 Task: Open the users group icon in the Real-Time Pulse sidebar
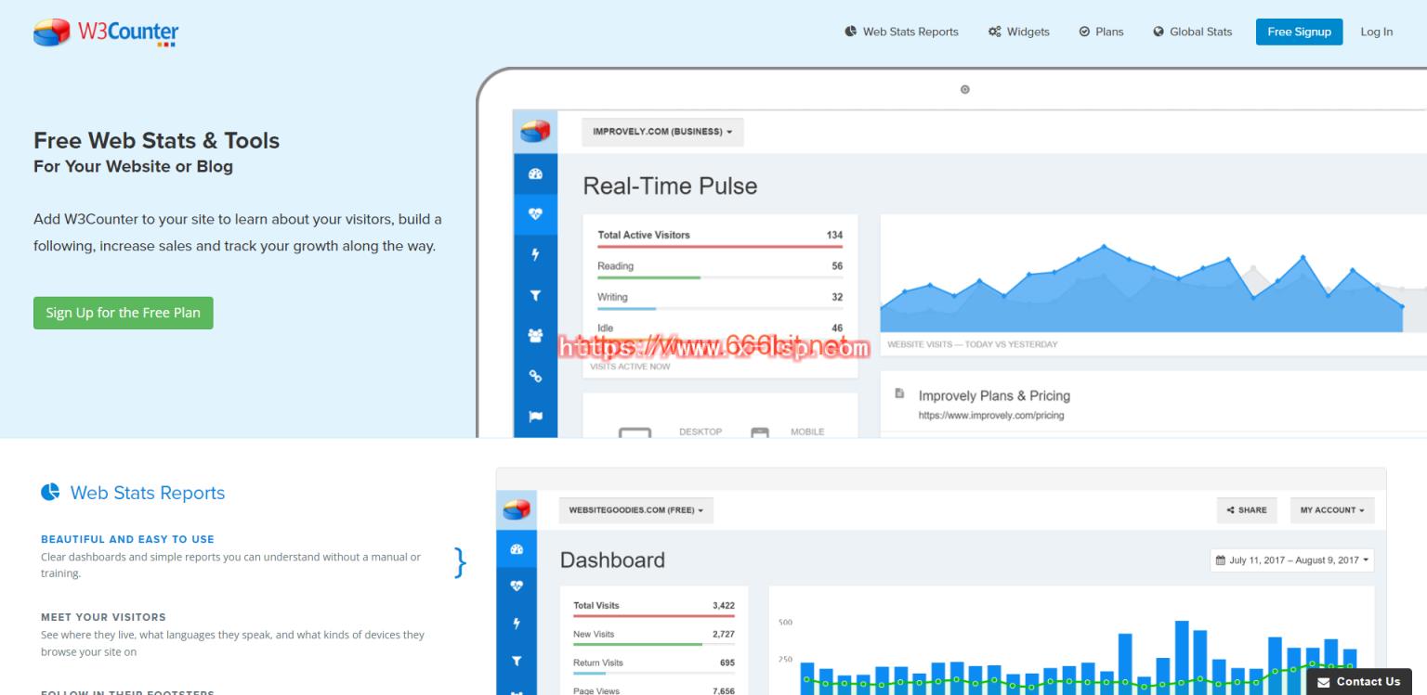click(535, 336)
